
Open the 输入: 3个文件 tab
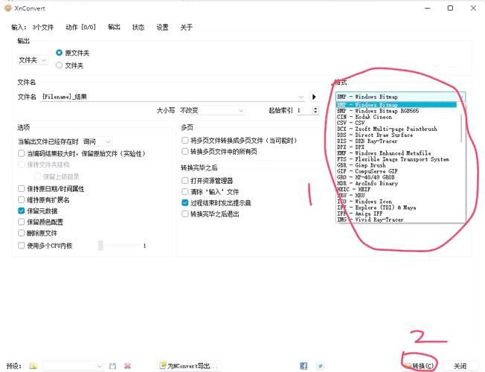(x=33, y=28)
